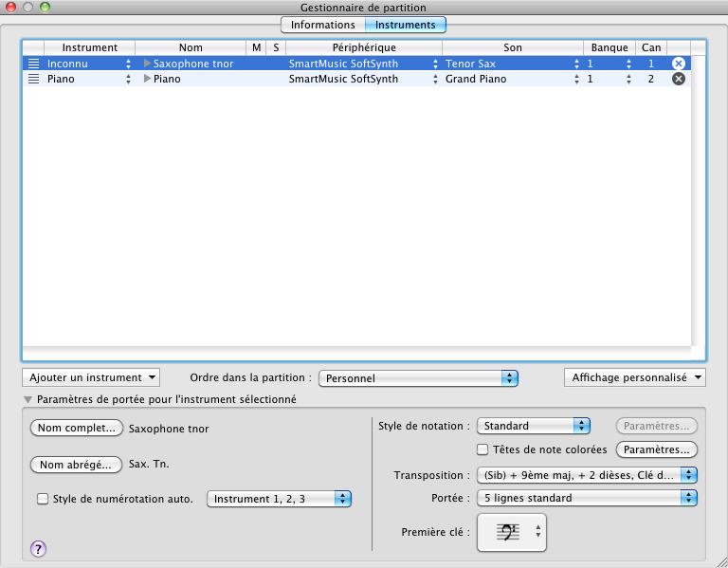Open the Transposition dropdown

[x=587, y=475]
